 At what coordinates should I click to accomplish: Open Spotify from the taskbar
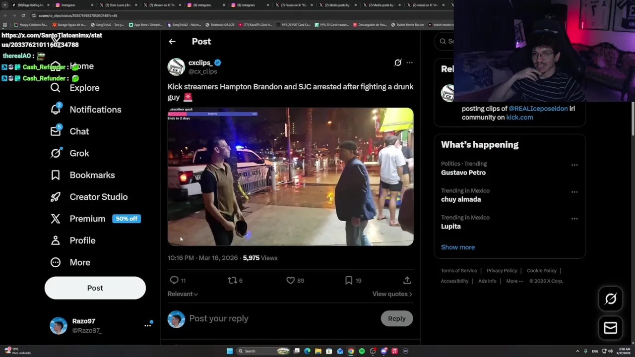[x=362, y=351]
